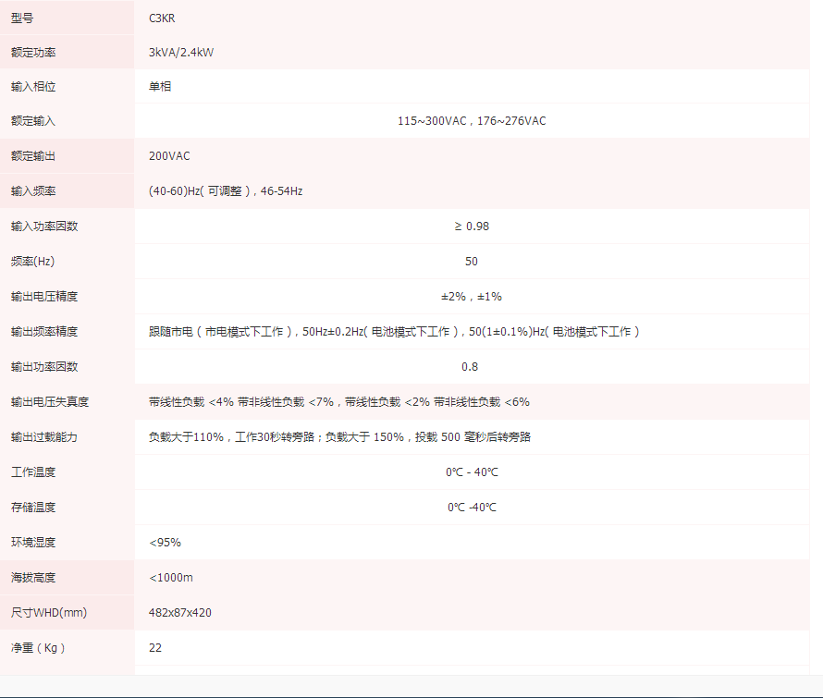Click the 存储温度 row label
823x698 pixels.
pos(33,508)
